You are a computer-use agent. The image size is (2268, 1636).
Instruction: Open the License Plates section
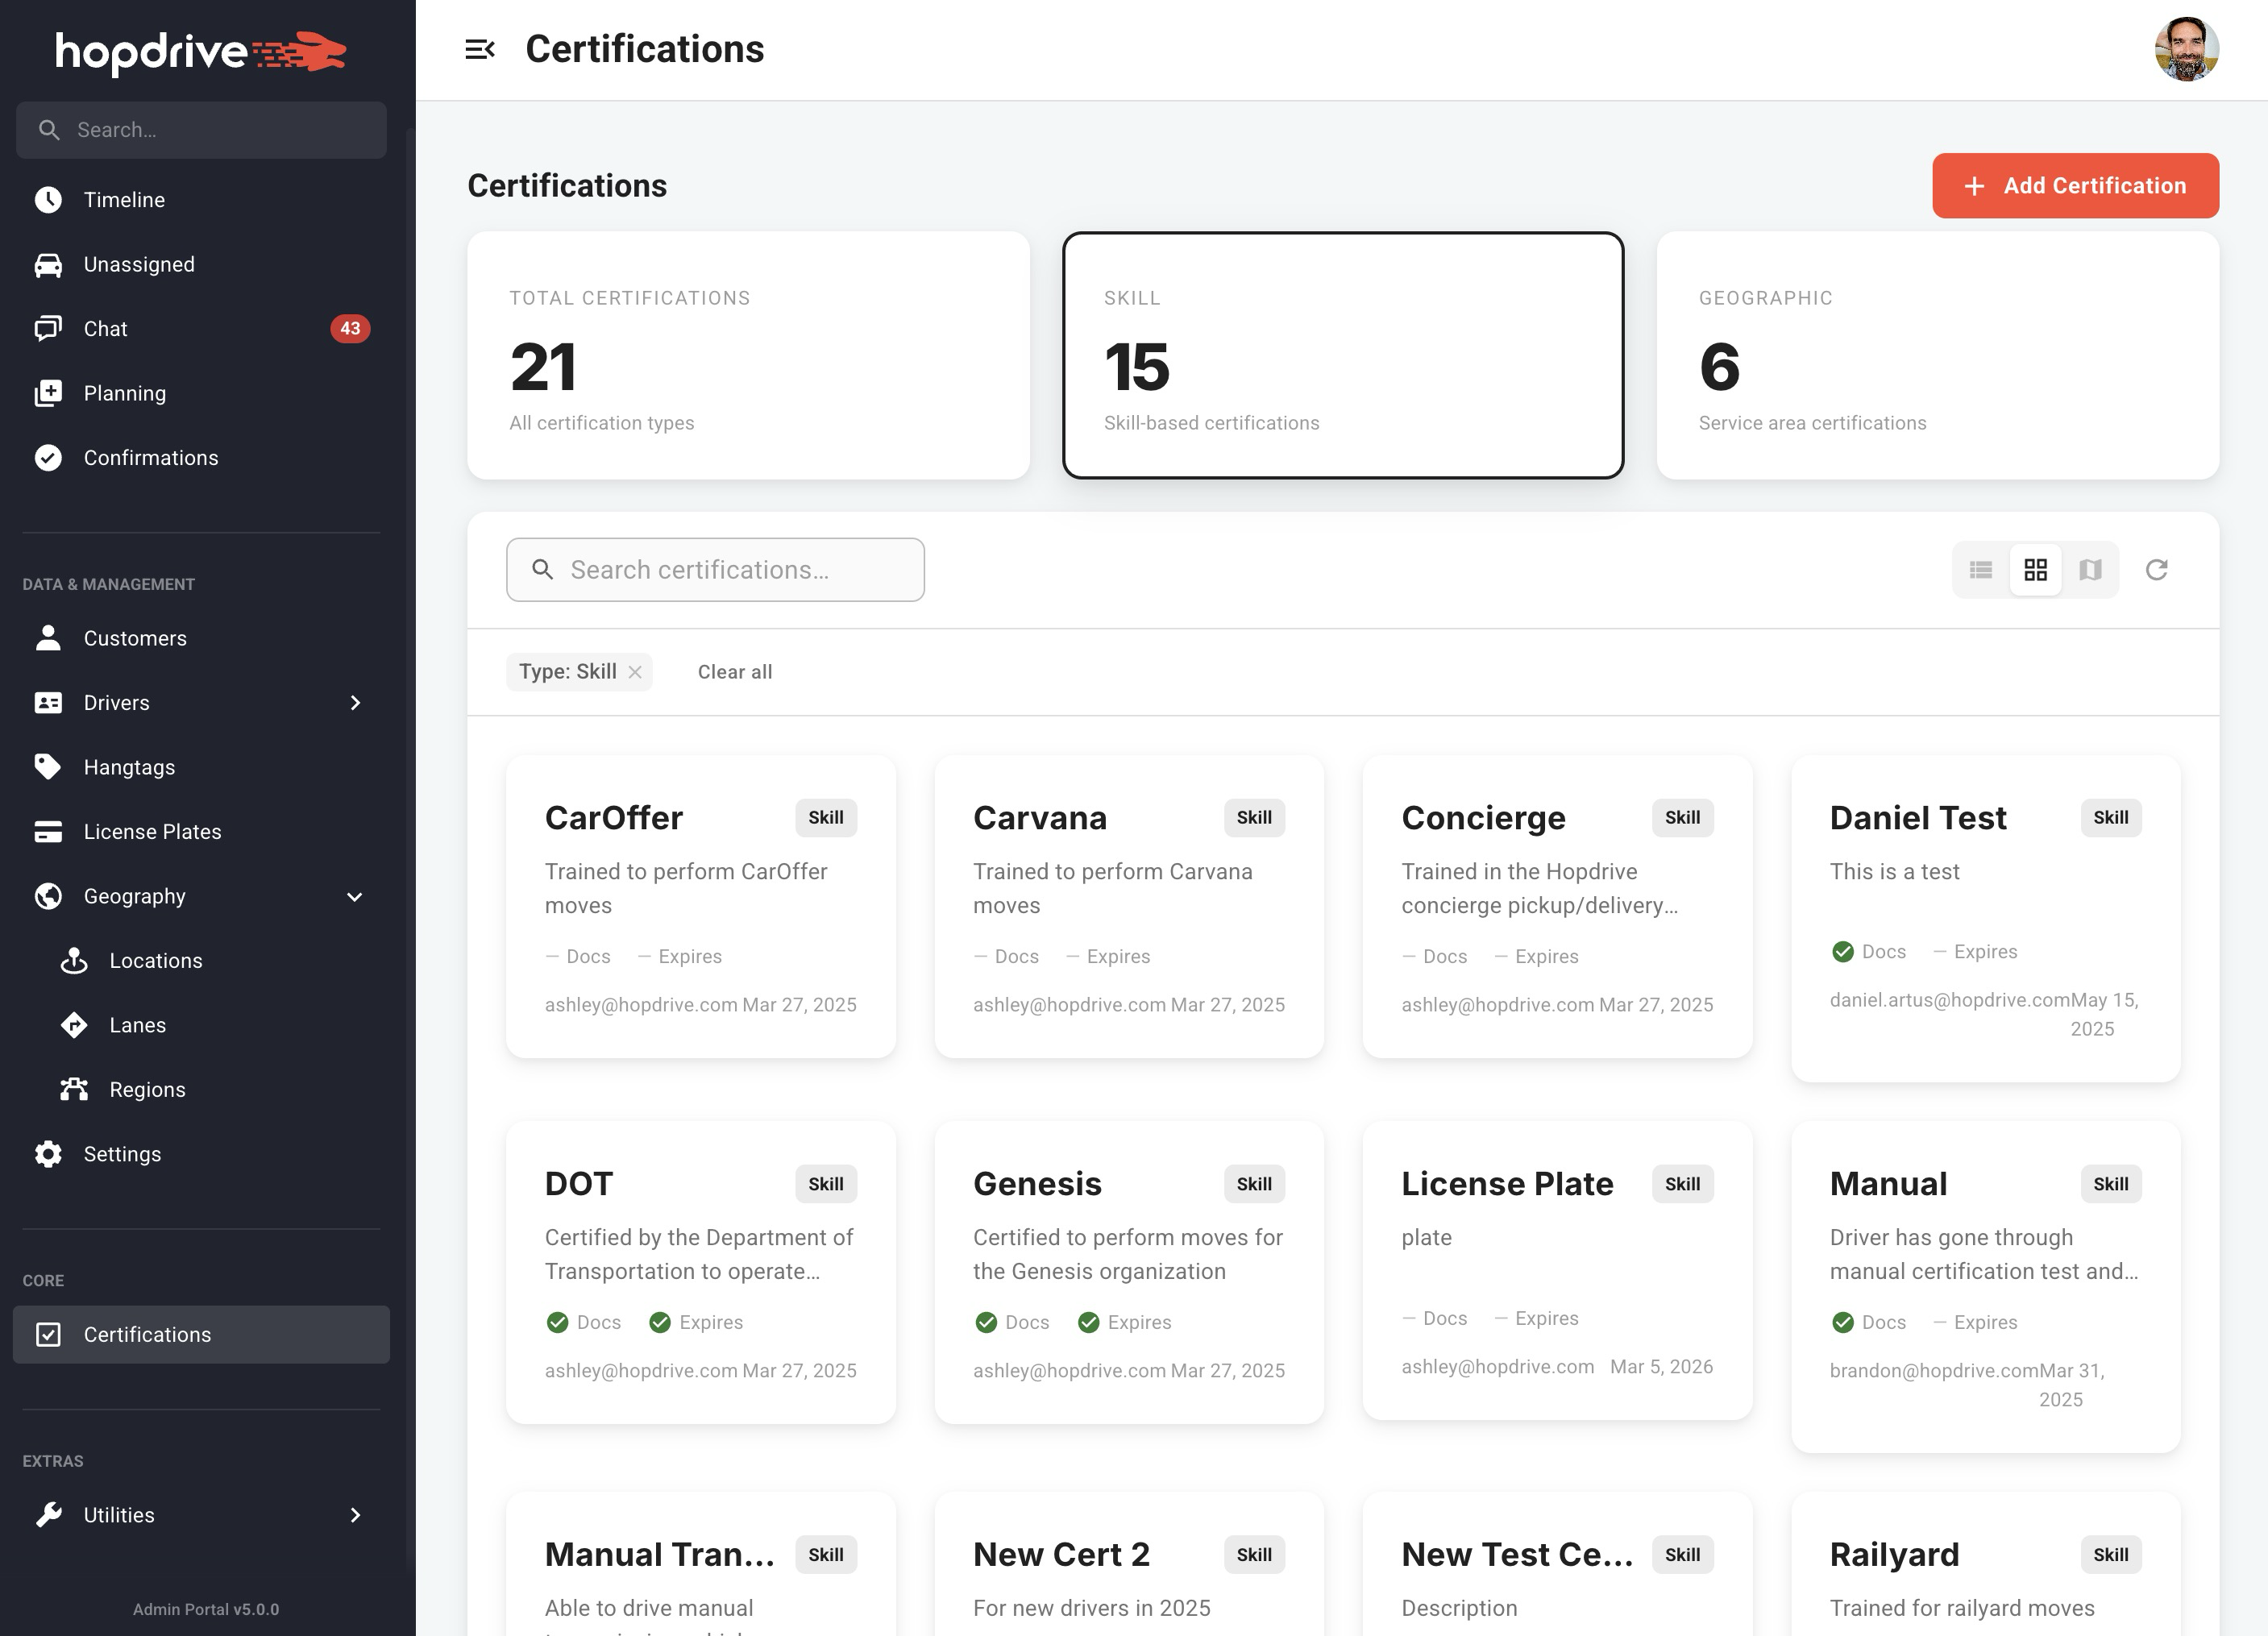click(152, 831)
